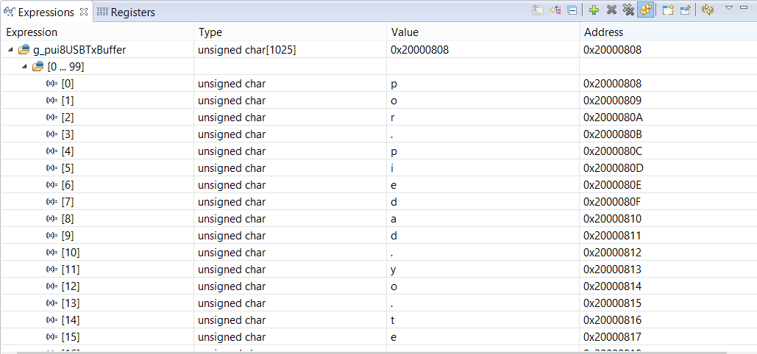
Task: Close the Expressions tab
Action: coord(83,12)
